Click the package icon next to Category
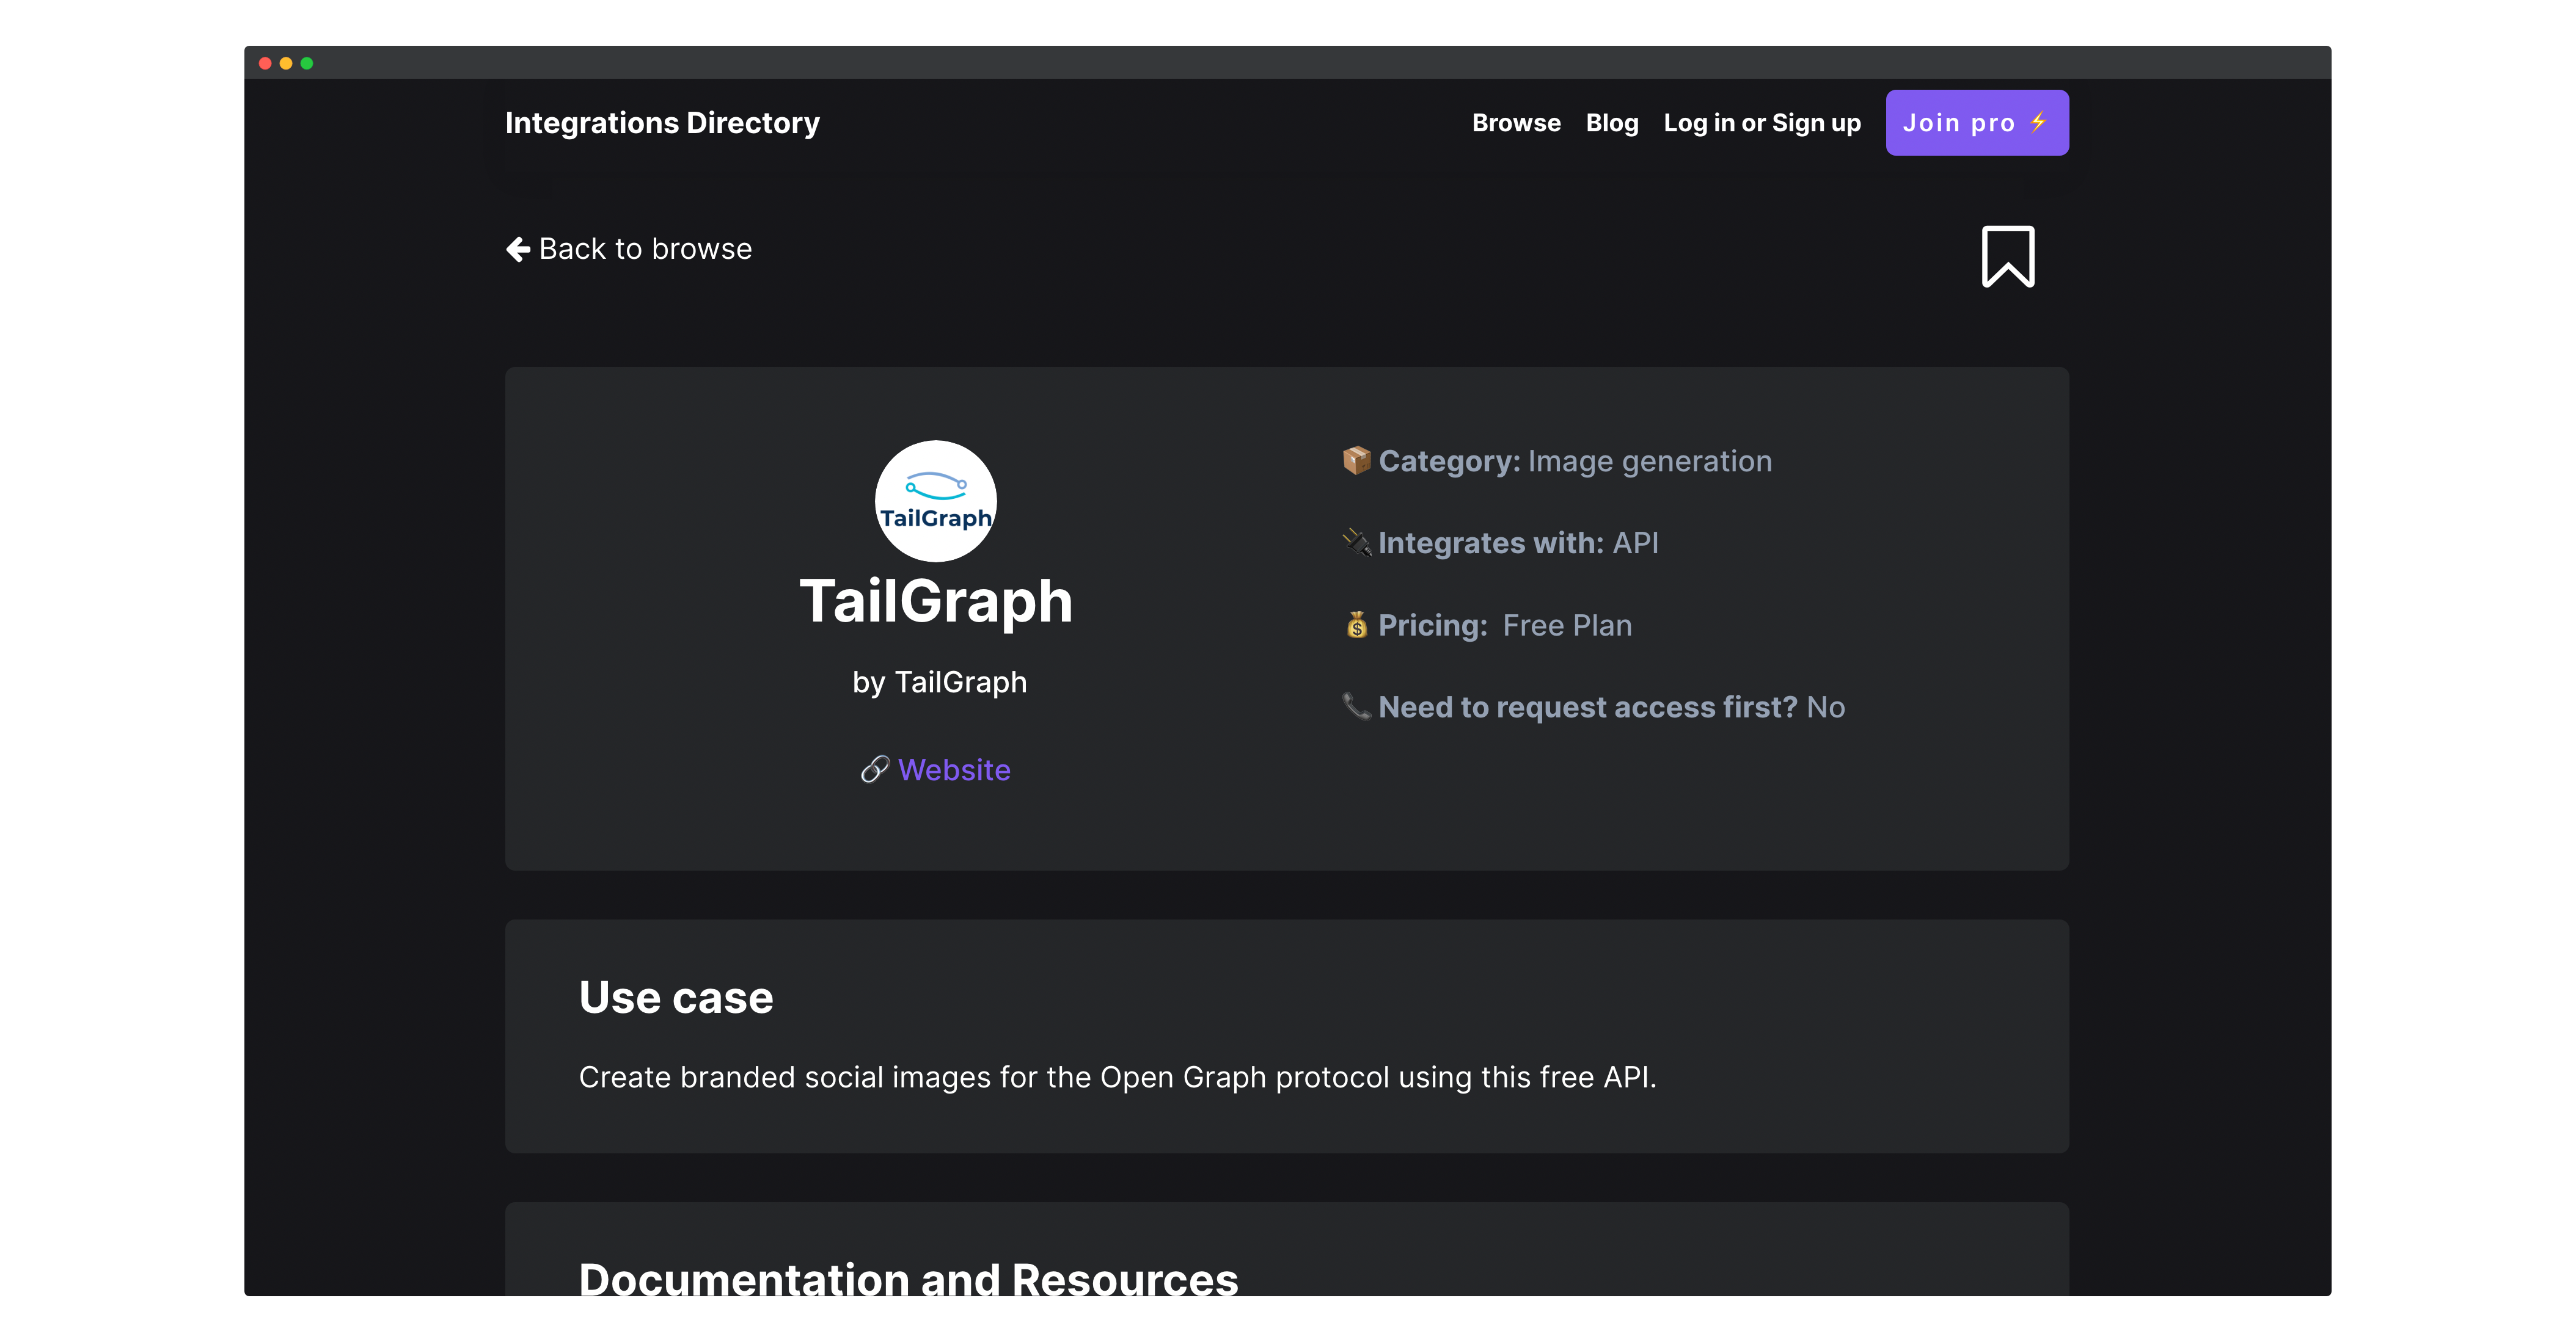 1356,460
